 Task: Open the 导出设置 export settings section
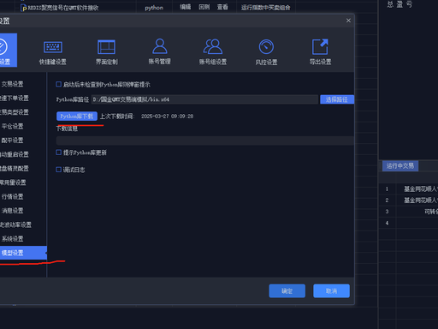(x=320, y=52)
